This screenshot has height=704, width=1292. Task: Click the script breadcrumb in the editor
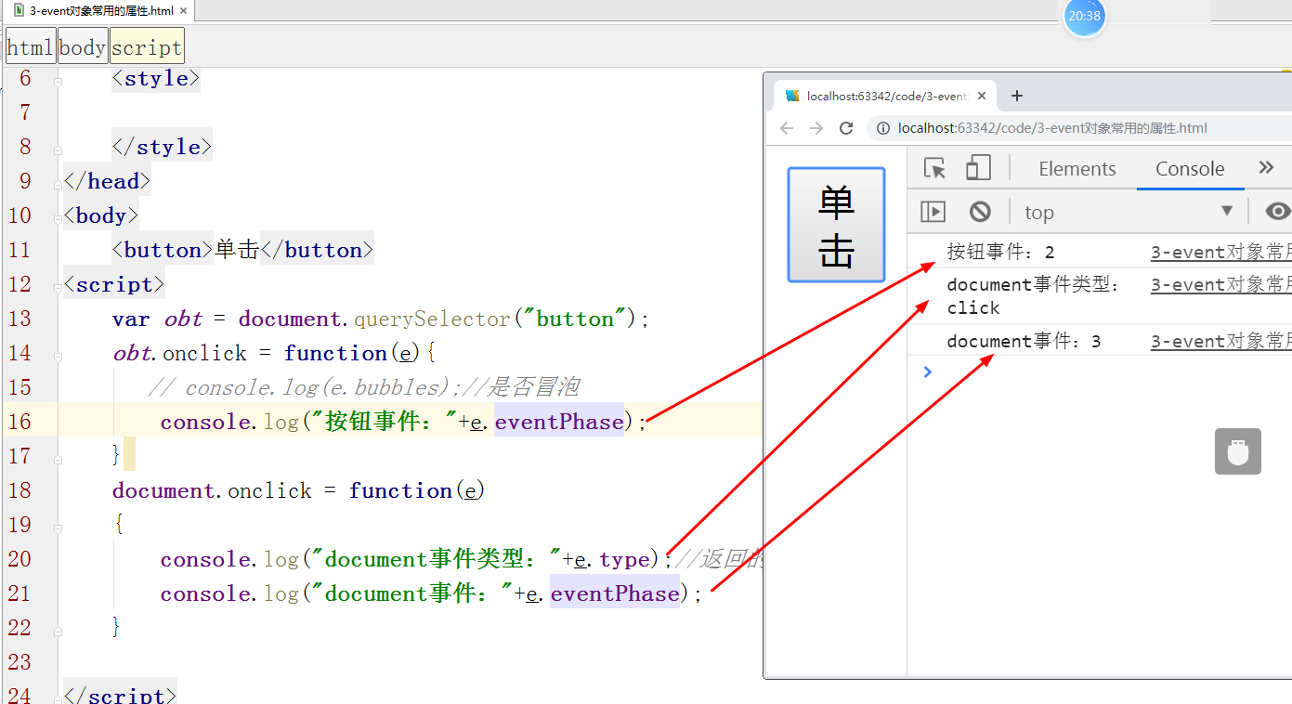coord(146,46)
